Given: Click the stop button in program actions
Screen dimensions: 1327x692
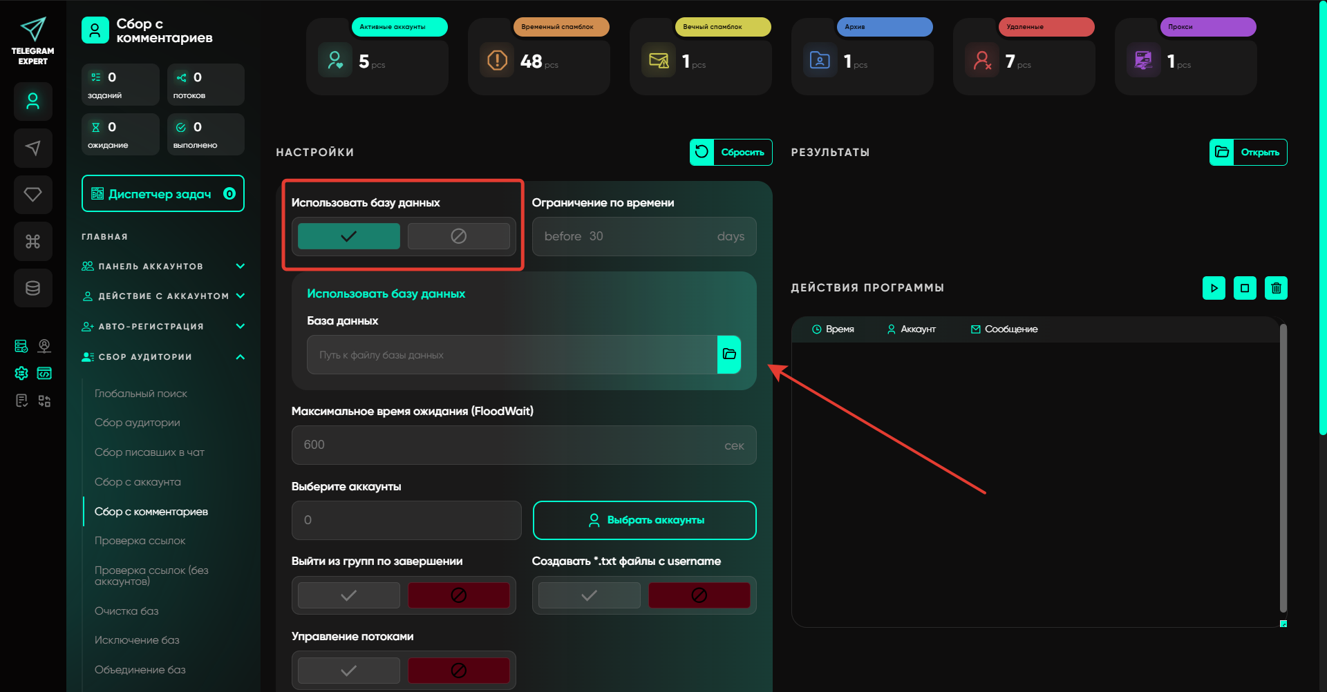Looking at the screenshot, I should tap(1245, 288).
